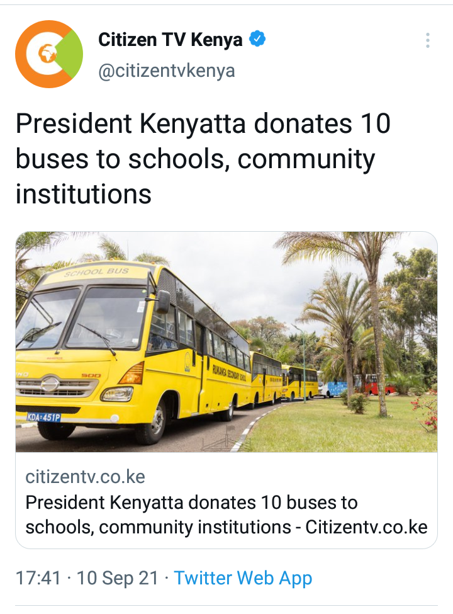Open the link card article title
This screenshot has height=614, width=453.
(226, 515)
